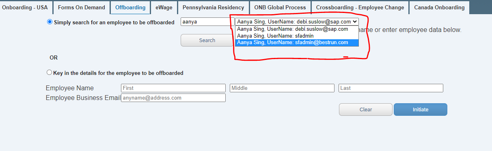
Task: Open the Aanya Sing username dropdown
Action: click(x=297, y=22)
